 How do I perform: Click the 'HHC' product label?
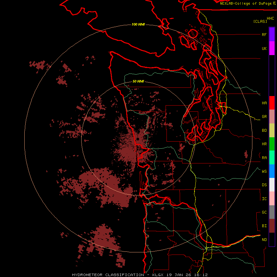click(x=270, y=18)
